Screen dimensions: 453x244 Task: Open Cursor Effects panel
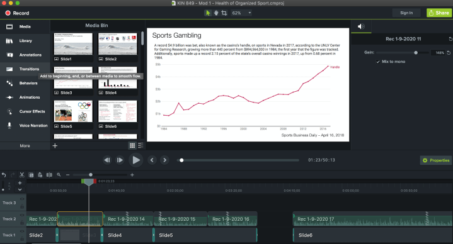[x=25, y=111]
